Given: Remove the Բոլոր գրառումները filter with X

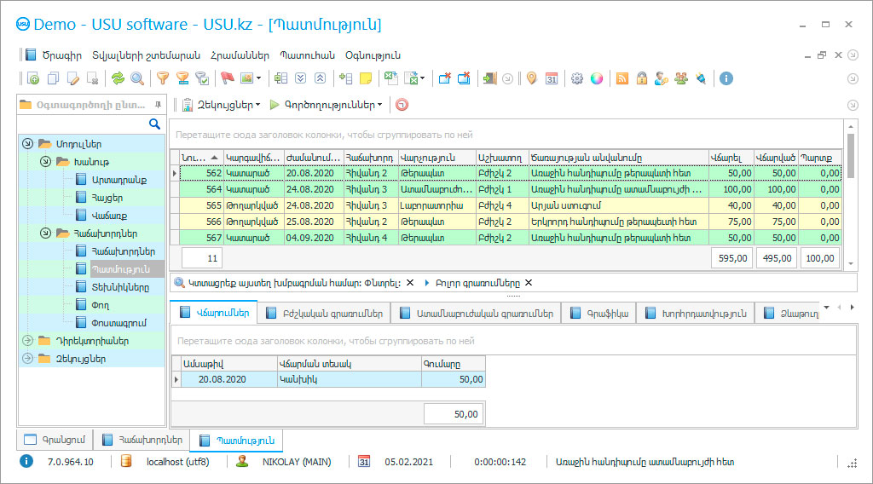Looking at the screenshot, I should [x=529, y=283].
